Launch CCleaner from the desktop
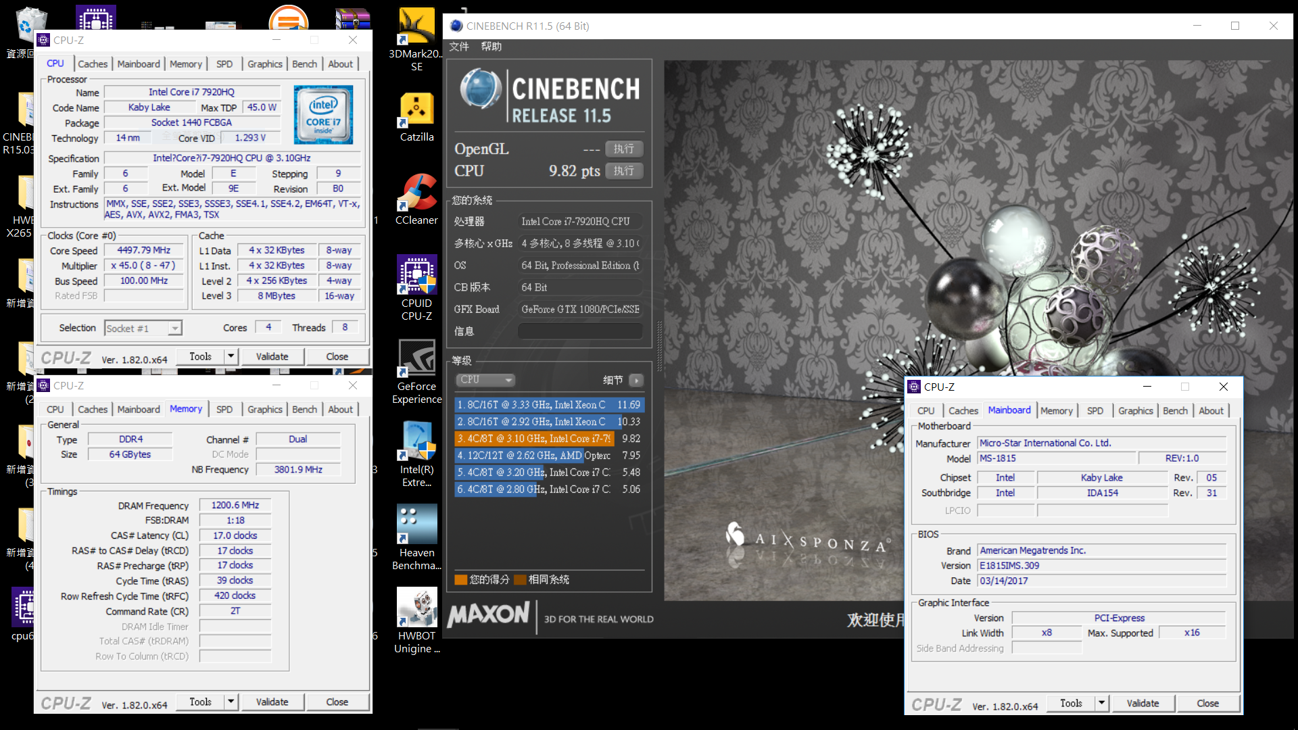This screenshot has height=730, width=1298. click(416, 199)
